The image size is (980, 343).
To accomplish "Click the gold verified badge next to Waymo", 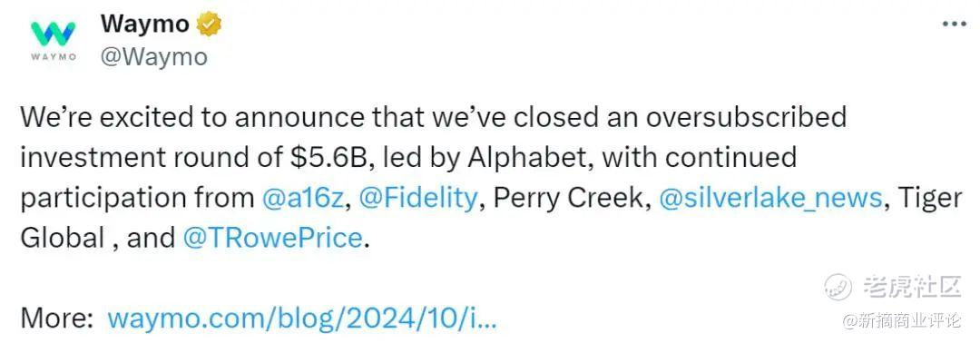I will click(x=208, y=24).
